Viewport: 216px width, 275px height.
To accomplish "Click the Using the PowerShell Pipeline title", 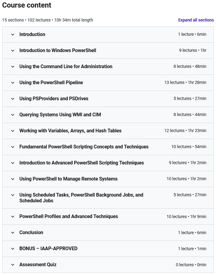I will tap(51, 83).
